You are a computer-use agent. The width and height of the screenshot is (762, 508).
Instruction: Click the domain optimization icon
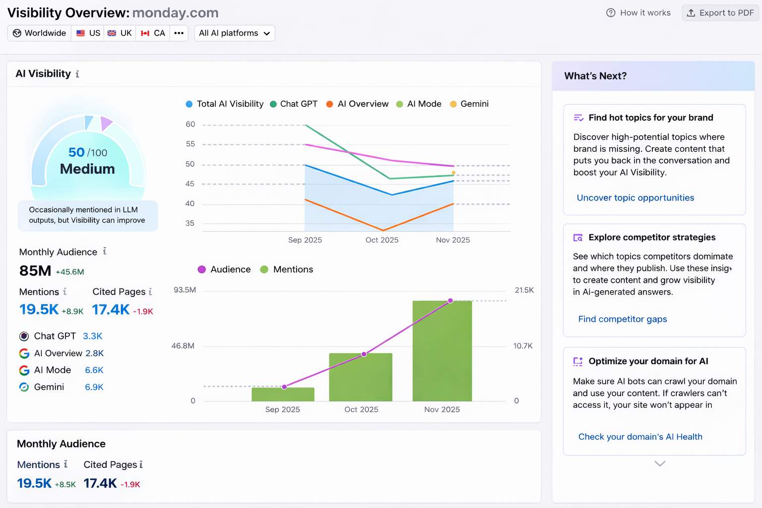(578, 362)
